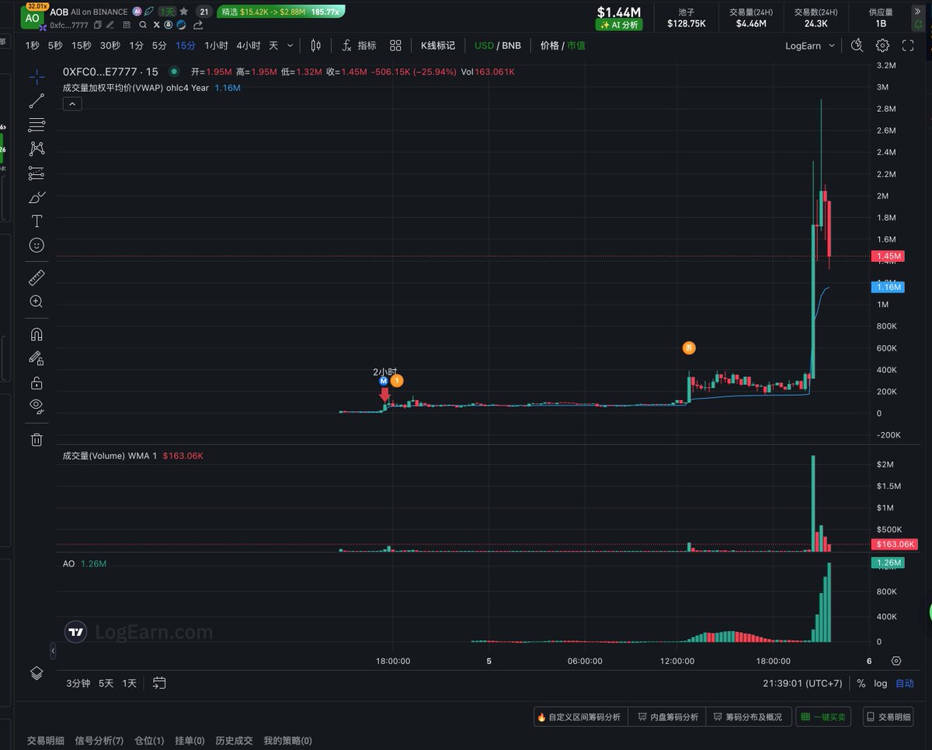Viewport: 932px width, 750px height.
Task: Switch to 仓位(1) tab
Action: (x=149, y=741)
